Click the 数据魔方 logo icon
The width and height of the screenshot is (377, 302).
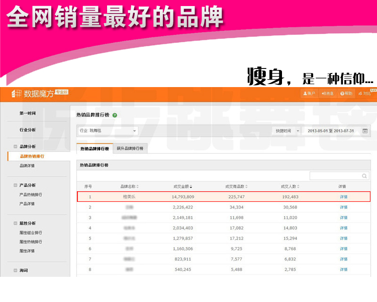17,94
